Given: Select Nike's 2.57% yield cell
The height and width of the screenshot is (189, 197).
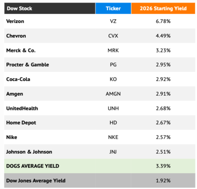Looking at the screenshot, I should click(163, 137).
